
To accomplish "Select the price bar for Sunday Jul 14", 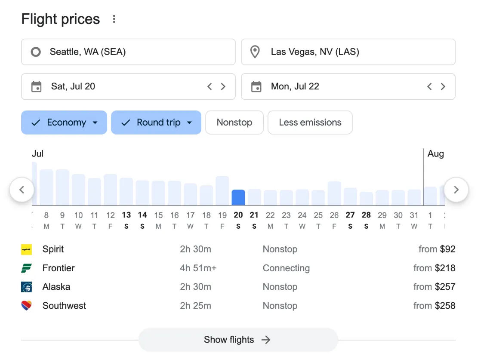I will [142, 193].
